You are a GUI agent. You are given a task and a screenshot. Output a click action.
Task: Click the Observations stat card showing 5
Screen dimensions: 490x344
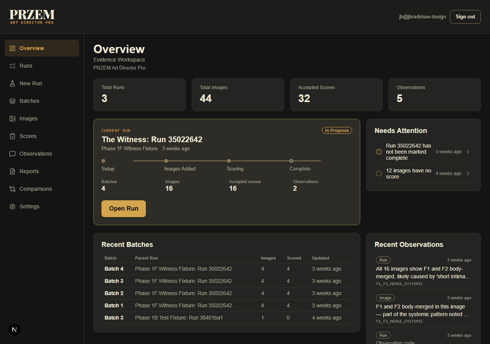pos(434,95)
